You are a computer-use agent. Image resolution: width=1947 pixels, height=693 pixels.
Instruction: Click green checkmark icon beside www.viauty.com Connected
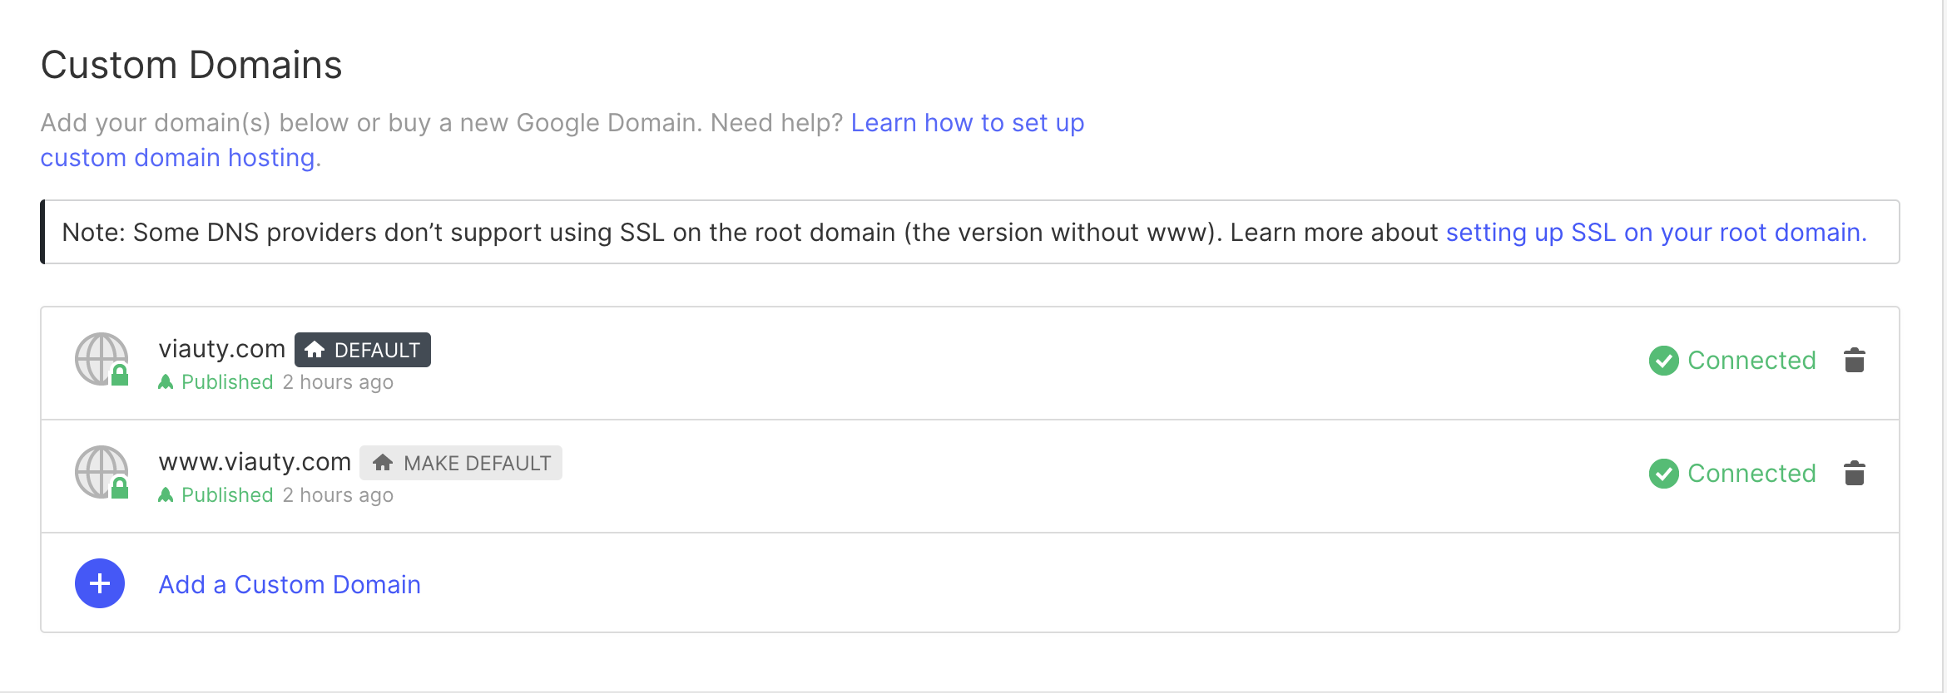[1663, 474]
